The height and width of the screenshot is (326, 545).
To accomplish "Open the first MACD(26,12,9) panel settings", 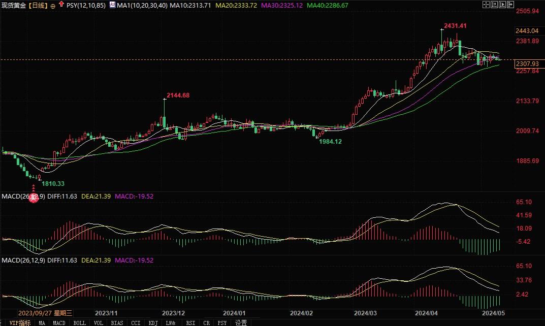I will 23,196.
